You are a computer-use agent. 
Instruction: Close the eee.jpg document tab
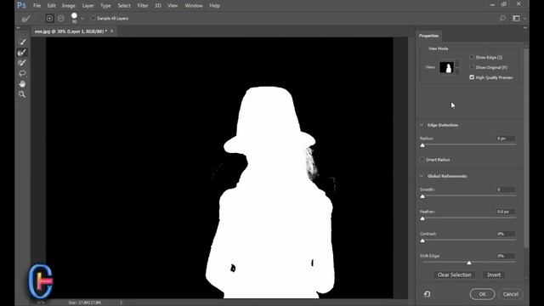pos(111,31)
